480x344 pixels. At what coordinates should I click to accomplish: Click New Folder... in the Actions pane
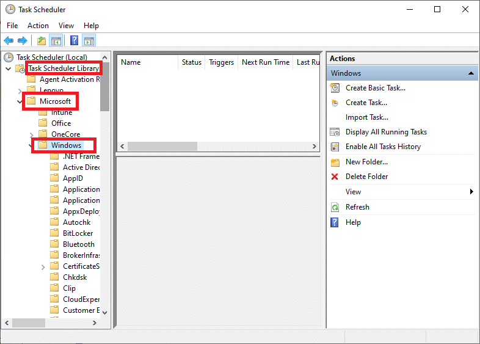pyautogui.click(x=366, y=162)
